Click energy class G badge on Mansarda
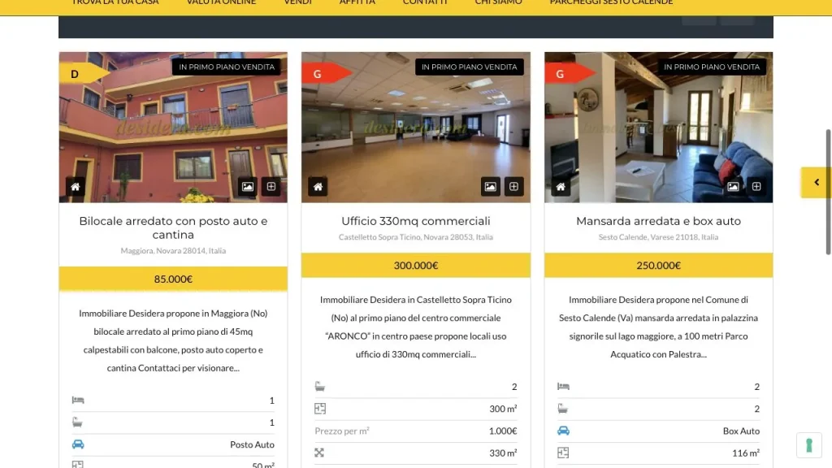 568,74
